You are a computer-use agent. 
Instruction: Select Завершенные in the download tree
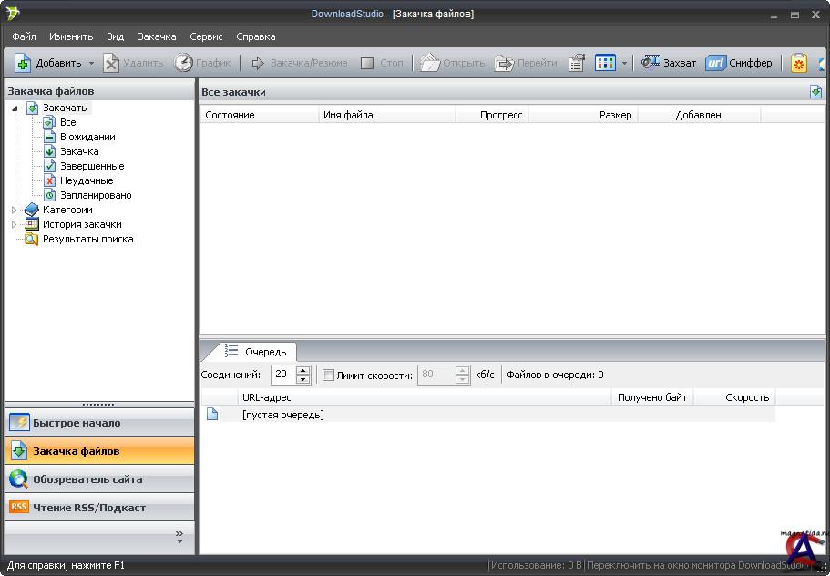coord(91,166)
